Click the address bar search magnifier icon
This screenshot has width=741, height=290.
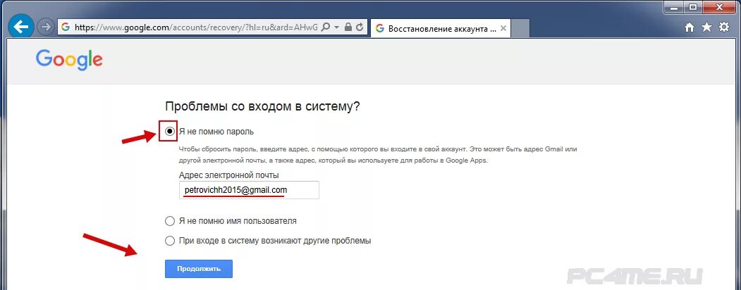click(x=325, y=27)
